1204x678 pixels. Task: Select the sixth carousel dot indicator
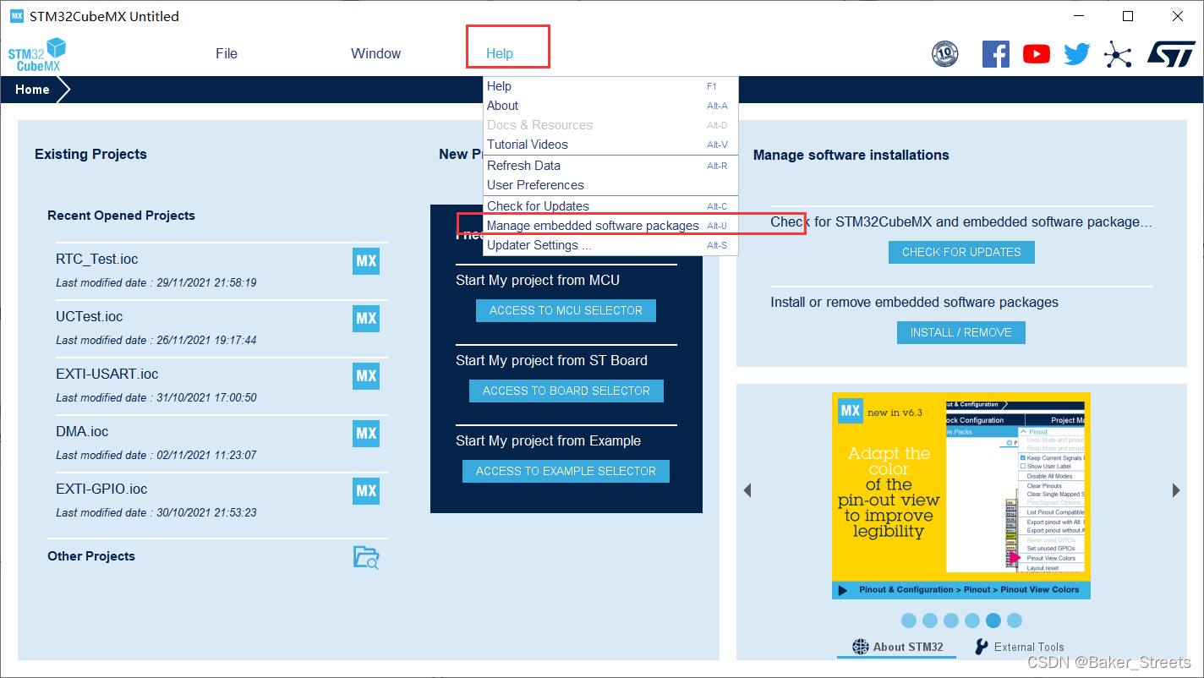(x=1015, y=621)
